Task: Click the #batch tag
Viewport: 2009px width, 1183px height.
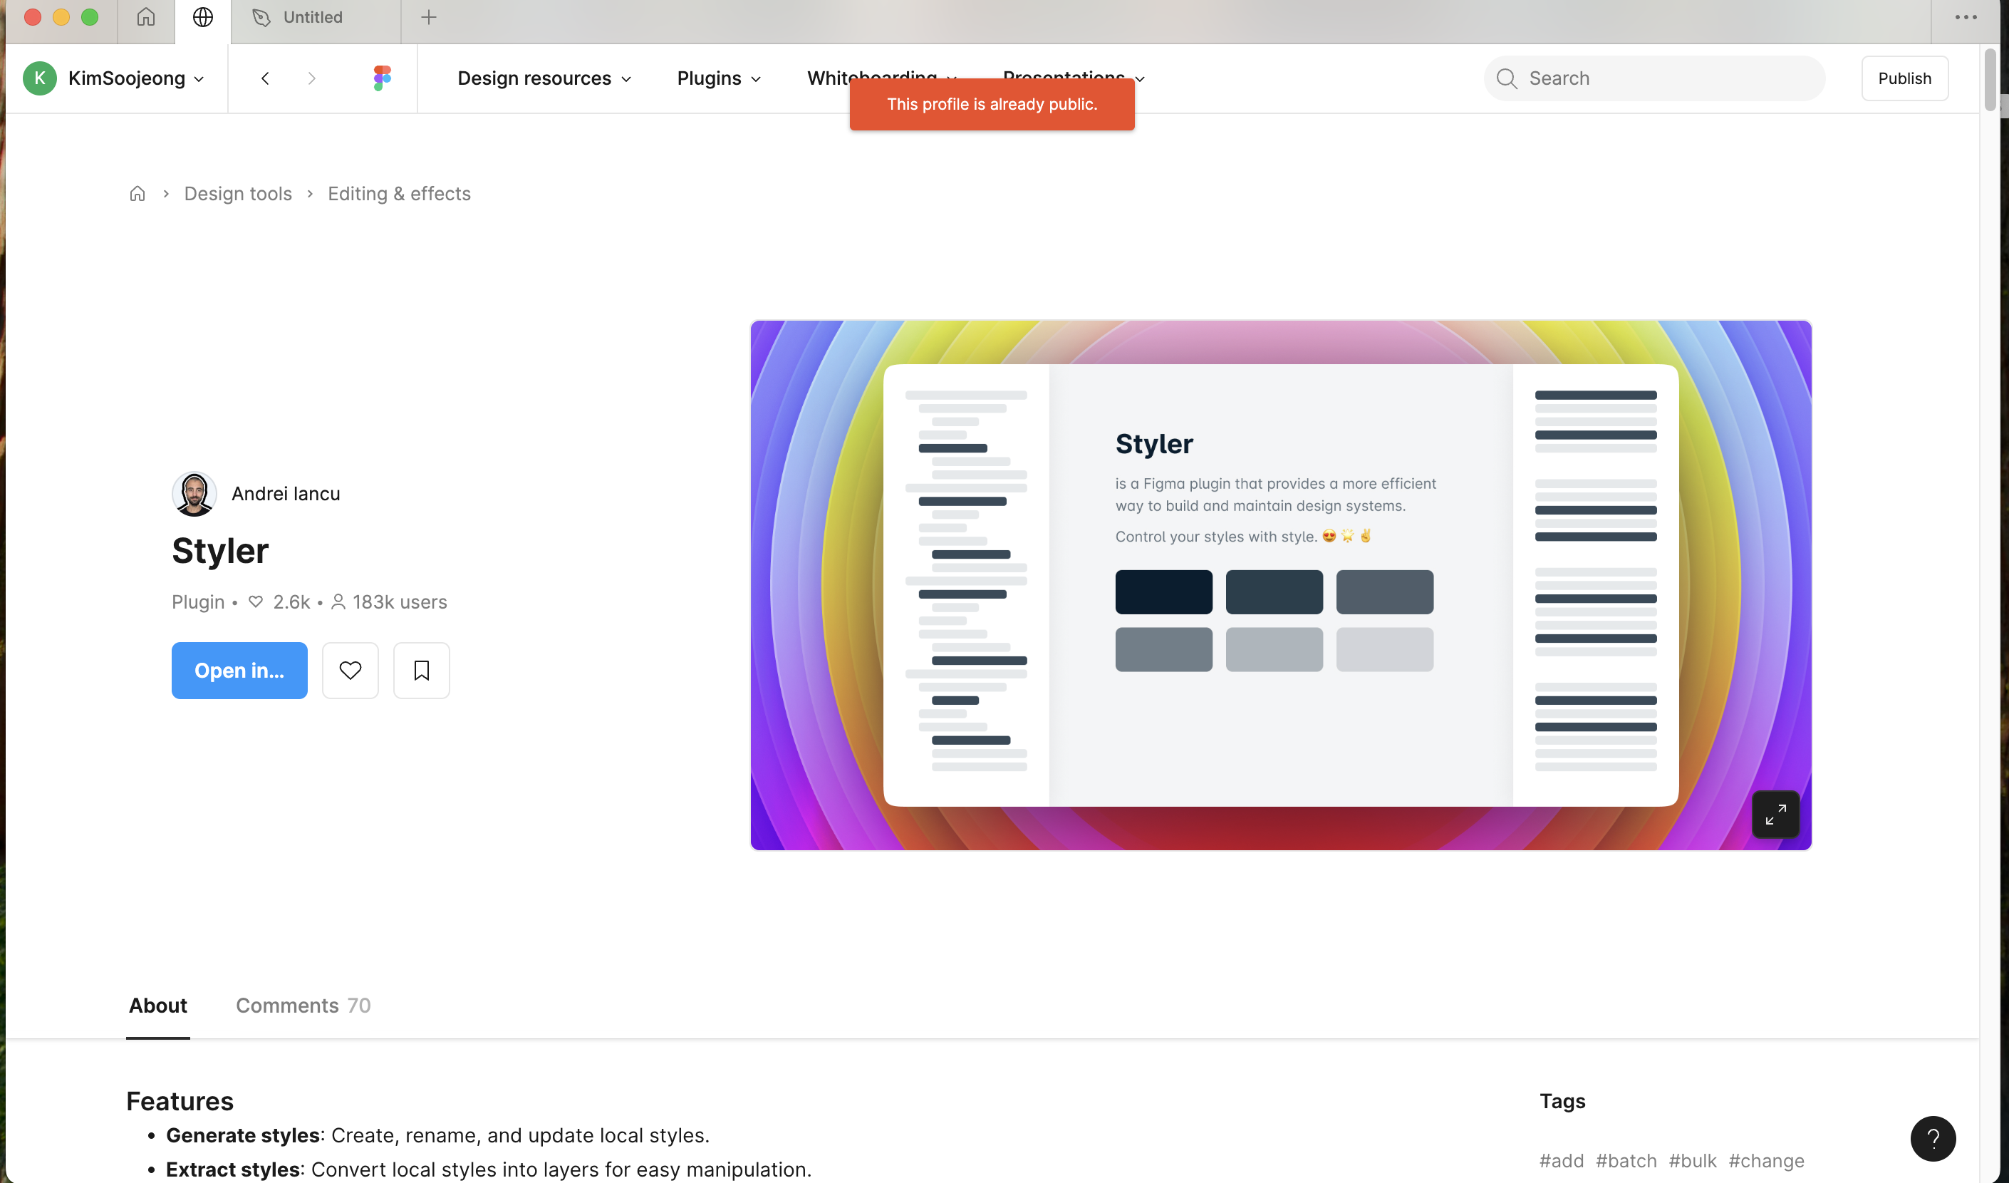Action: (x=1626, y=1161)
